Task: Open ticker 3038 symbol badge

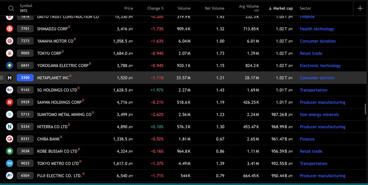Action: (25, 151)
